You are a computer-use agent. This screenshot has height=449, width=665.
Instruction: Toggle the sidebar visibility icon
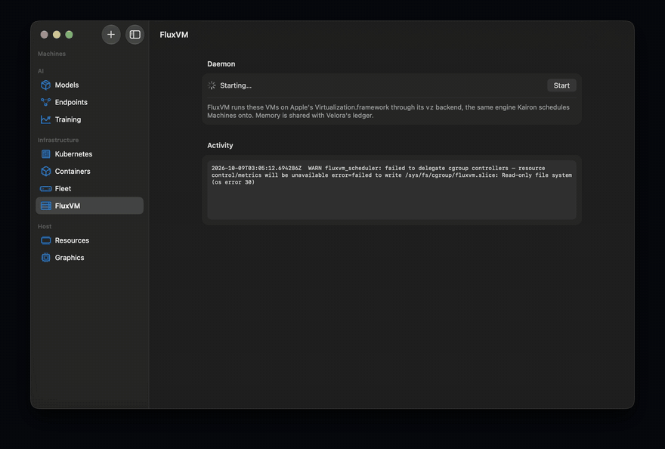135,34
